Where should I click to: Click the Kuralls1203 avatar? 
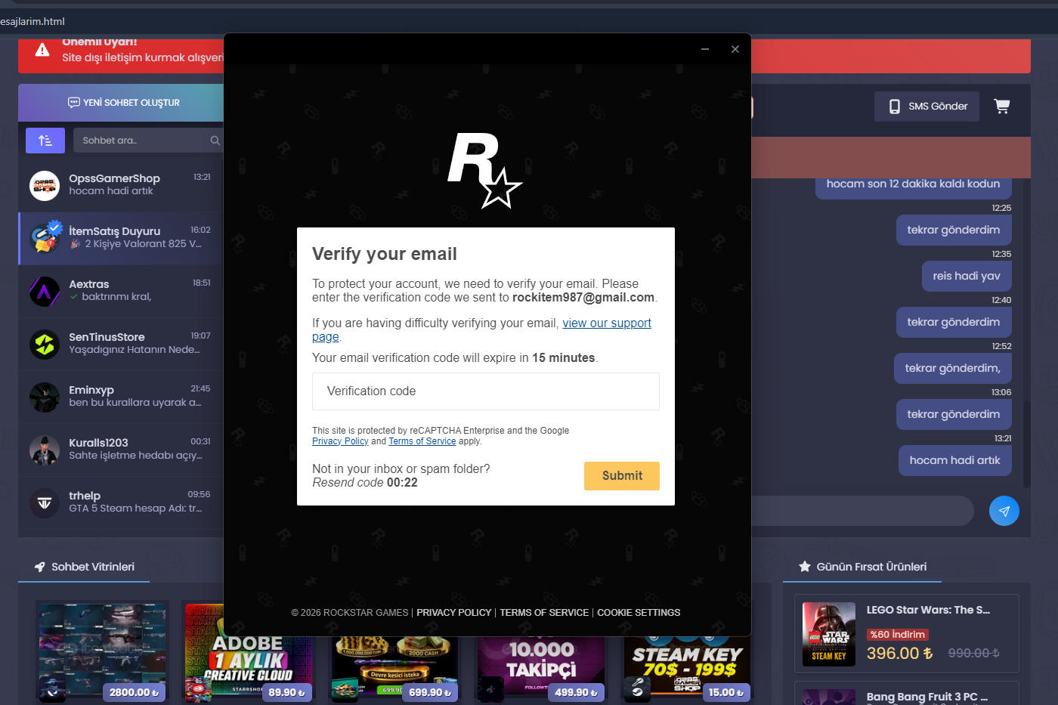point(45,450)
